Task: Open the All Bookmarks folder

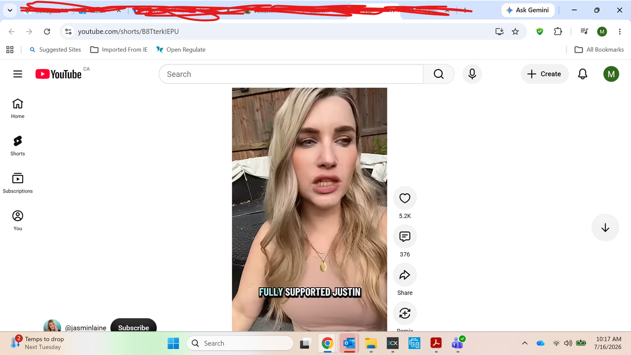Action: pyautogui.click(x=599, y=50)
